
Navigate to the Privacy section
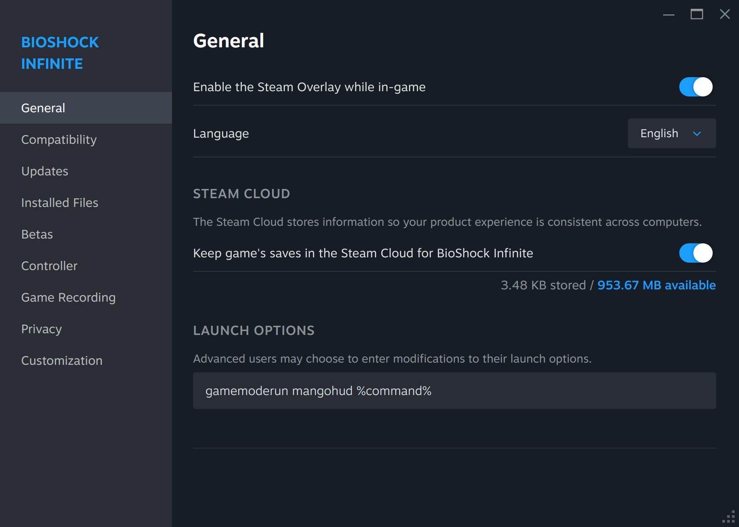pyautogui.click(x=41, y=329)
